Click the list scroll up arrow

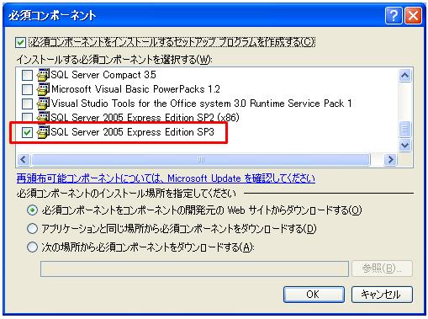click(404, 75)
